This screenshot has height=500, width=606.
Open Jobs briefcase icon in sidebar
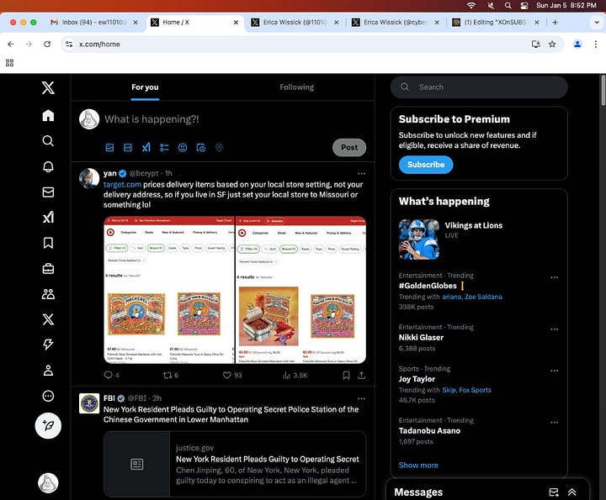pyautogui.click(x=48, y=269)
